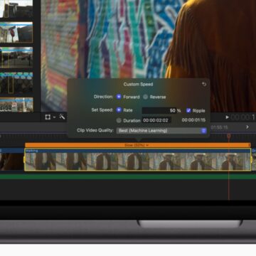
Task: Select the browser thumbnail with blue umbrellas
Action: (x=16, y=82)
